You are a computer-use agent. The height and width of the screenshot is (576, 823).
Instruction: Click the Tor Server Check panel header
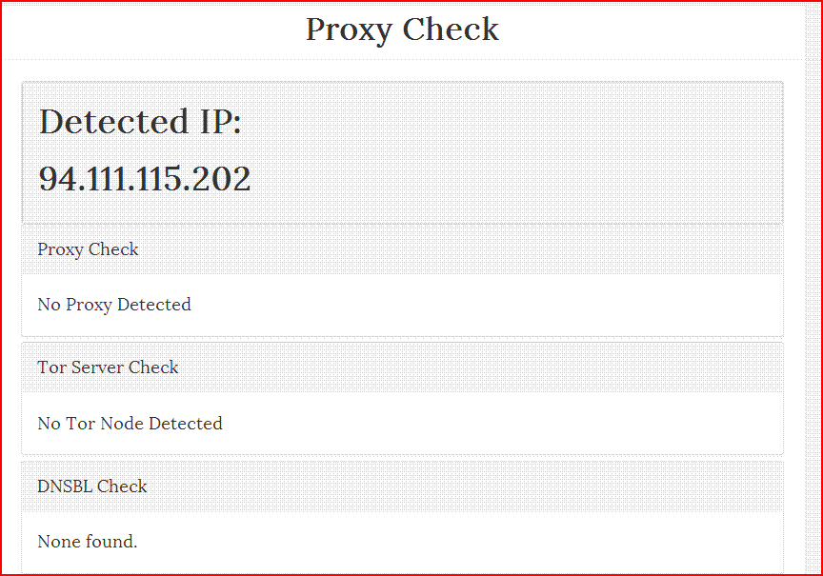click(x=108, y=367)
